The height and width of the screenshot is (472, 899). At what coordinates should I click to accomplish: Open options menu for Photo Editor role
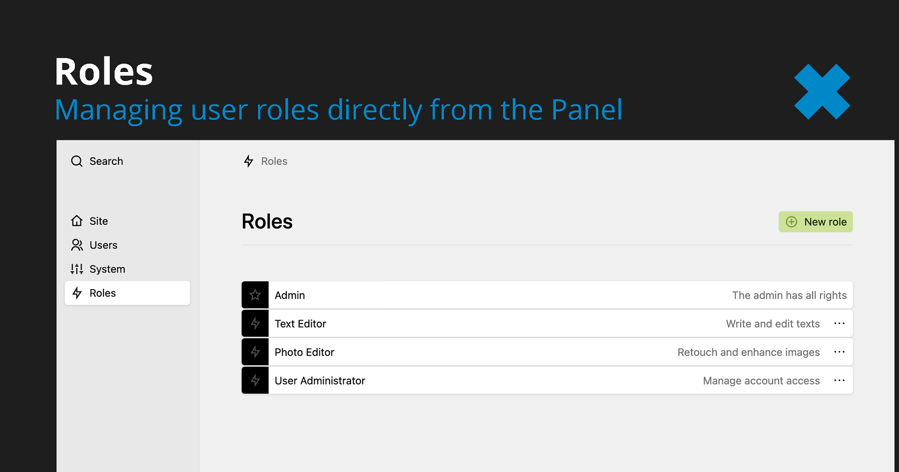pyautogui.click(x=839, y=352)
